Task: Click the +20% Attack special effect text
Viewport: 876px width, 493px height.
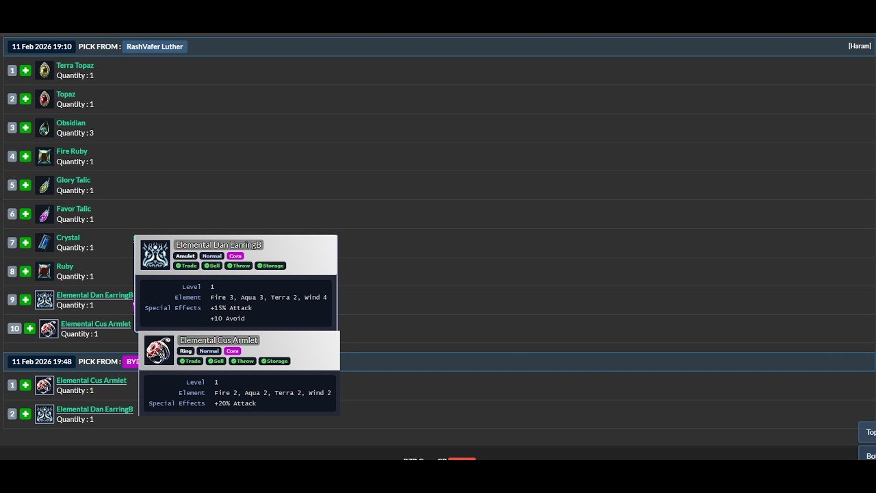Action: click(235, 403)
